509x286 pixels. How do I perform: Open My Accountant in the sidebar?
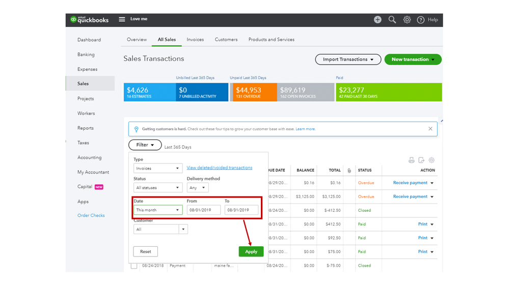pyautogui.click(x=93, y=172)
